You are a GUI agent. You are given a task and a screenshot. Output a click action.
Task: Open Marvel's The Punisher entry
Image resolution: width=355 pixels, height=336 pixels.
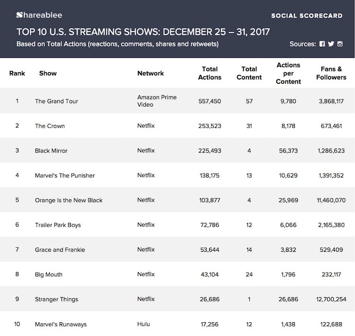pos(65,176)
